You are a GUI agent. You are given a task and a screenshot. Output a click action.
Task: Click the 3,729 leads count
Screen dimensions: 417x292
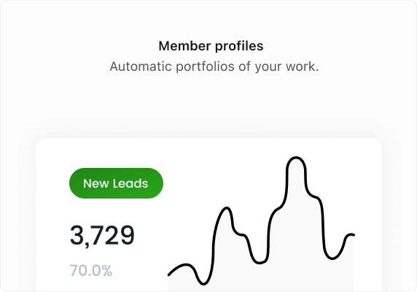pos(102,235)
